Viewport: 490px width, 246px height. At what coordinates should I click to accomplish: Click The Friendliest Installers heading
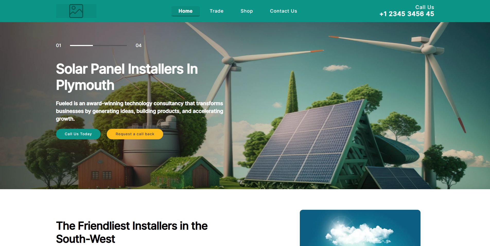click(132, 232)
